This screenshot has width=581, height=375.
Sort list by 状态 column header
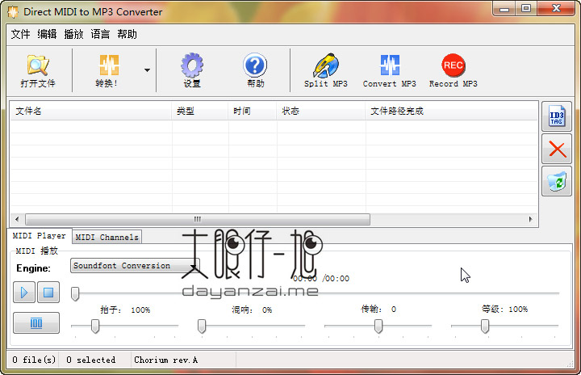321,111
